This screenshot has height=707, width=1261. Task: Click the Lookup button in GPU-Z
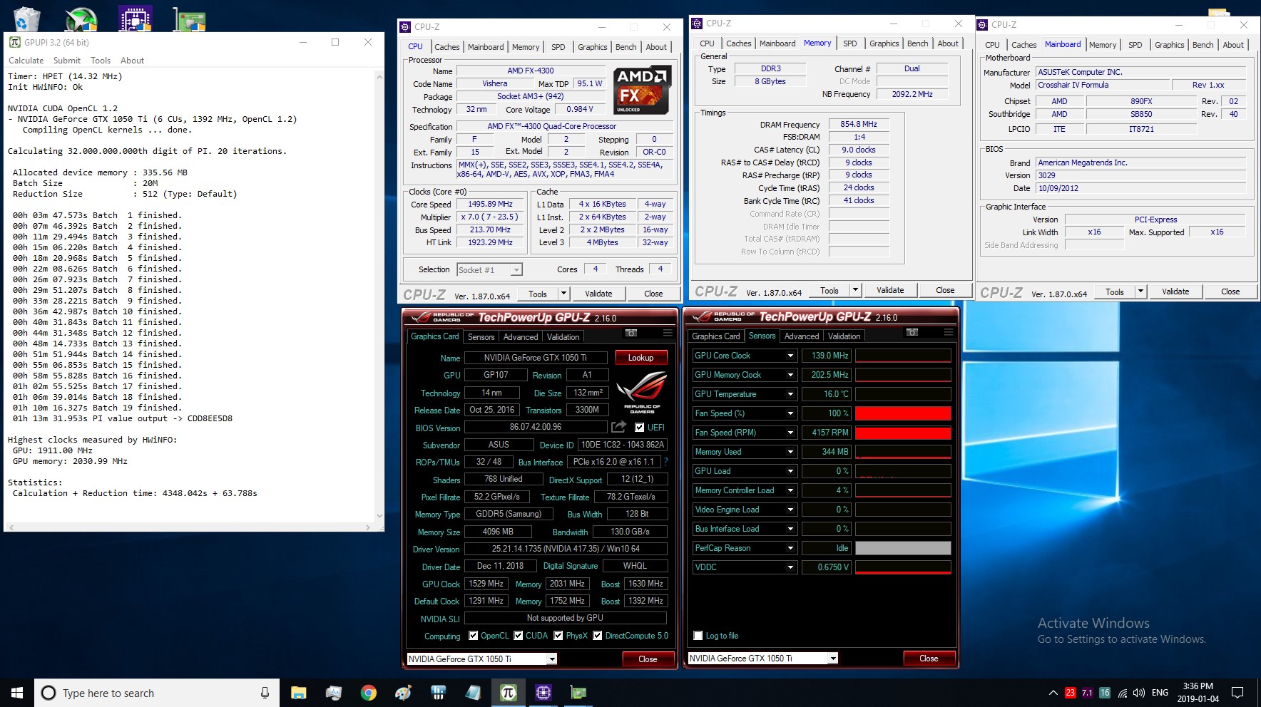[640, 358]
